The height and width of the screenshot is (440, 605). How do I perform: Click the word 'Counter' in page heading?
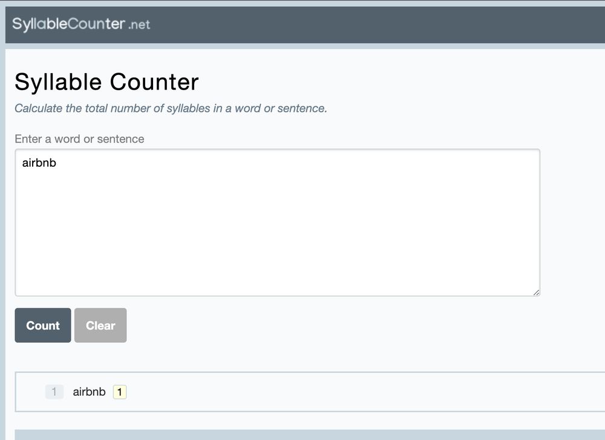[154, 82]
